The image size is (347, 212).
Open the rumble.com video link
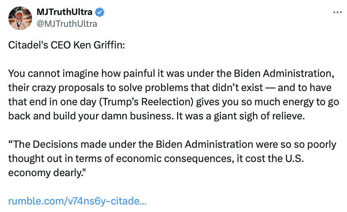(77, 201)
